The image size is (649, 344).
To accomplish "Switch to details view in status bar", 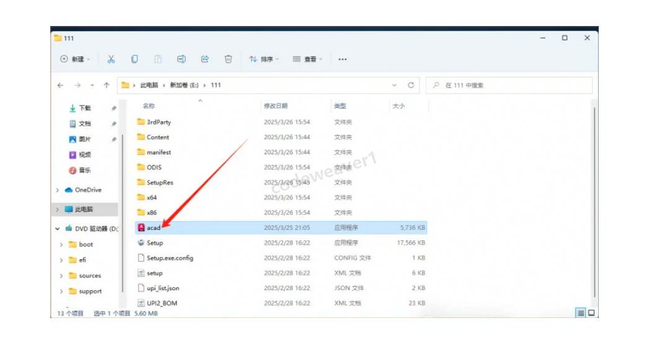I will click(581, 313).
